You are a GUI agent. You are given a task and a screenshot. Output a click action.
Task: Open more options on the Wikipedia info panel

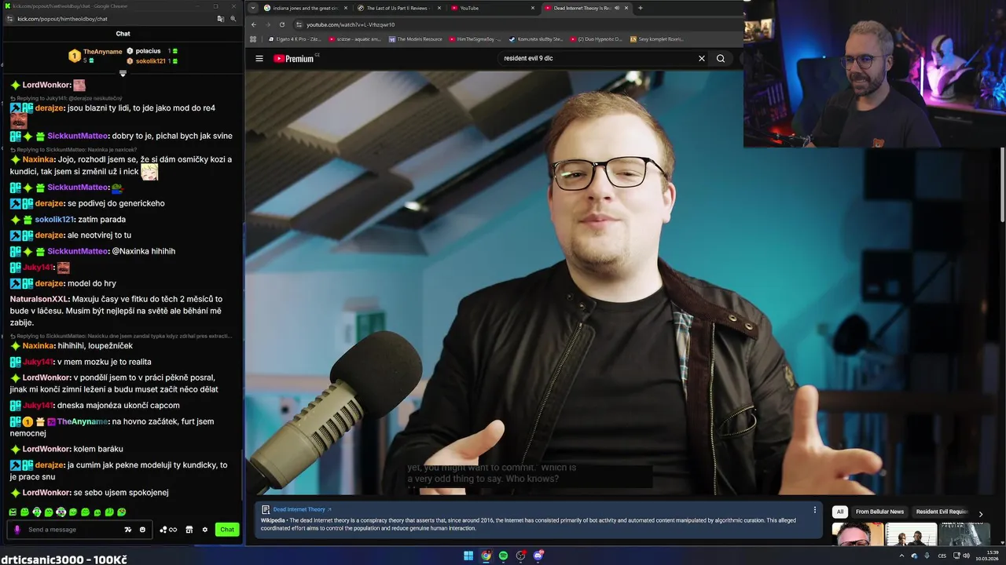click(x=814, y=509)
